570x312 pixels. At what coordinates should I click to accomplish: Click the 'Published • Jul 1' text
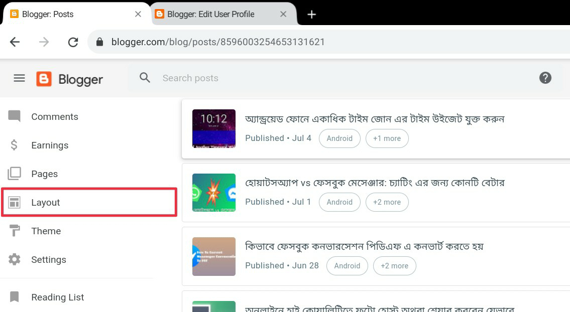pyautogui.click(x=278, y=202)
